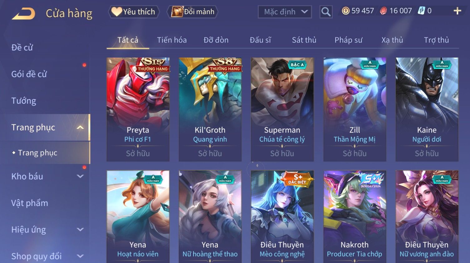Expand the Kho báu sidebar section
The height and width of the screenshot is (263, 470).
click(x=80, y=176)
